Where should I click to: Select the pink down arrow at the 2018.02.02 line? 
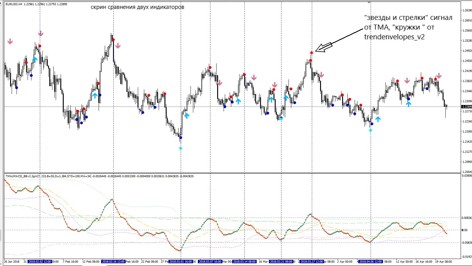[x=41, y=33]
